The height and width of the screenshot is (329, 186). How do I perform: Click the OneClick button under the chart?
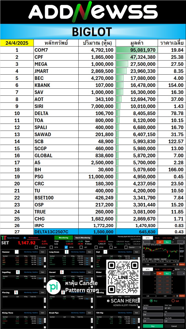tap(182, 264)
